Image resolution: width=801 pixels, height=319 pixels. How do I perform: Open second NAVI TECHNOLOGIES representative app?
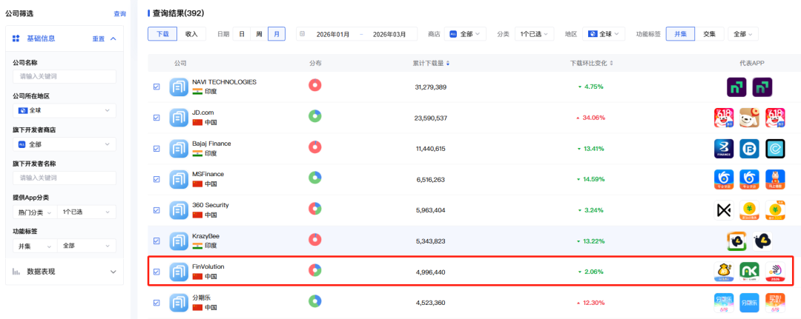click(762, 87)
